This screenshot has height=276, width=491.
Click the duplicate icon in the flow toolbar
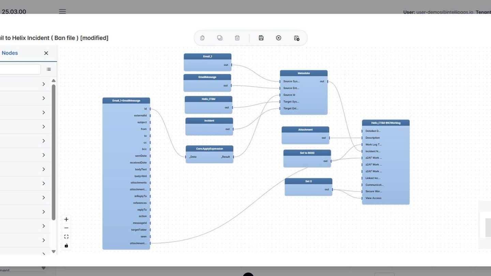[x=220, y=38]
